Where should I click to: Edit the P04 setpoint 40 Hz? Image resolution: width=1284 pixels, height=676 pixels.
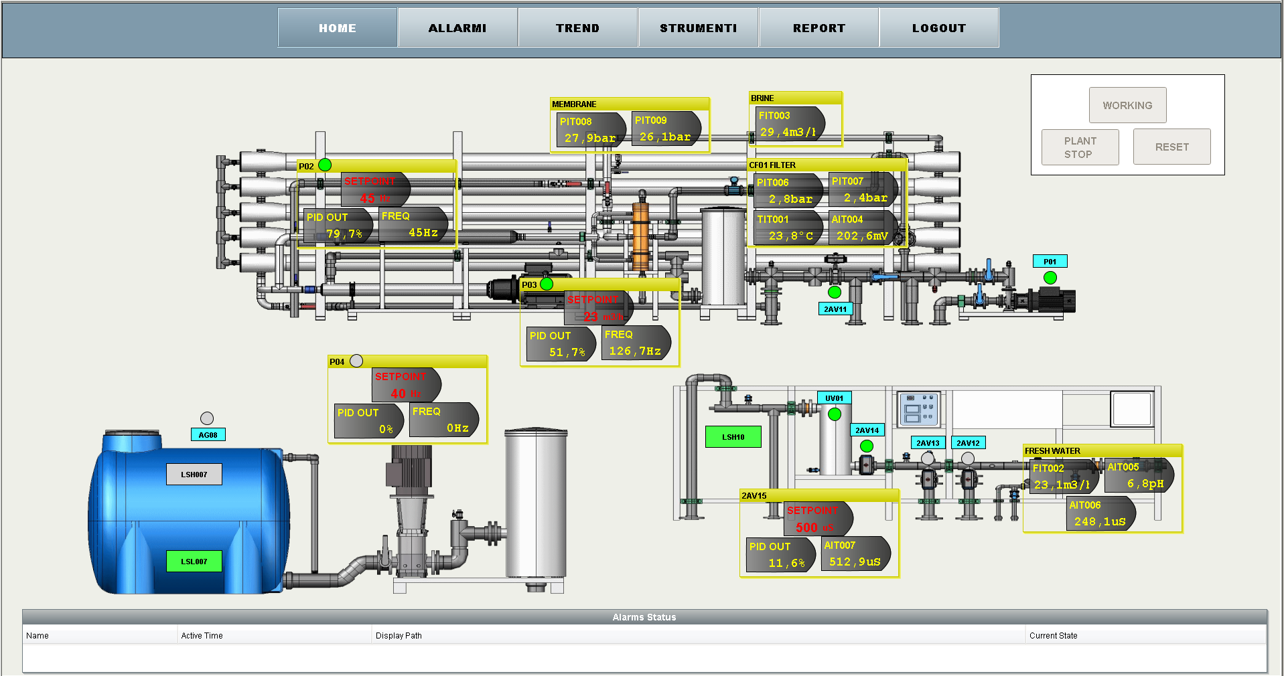coord(406,386)
